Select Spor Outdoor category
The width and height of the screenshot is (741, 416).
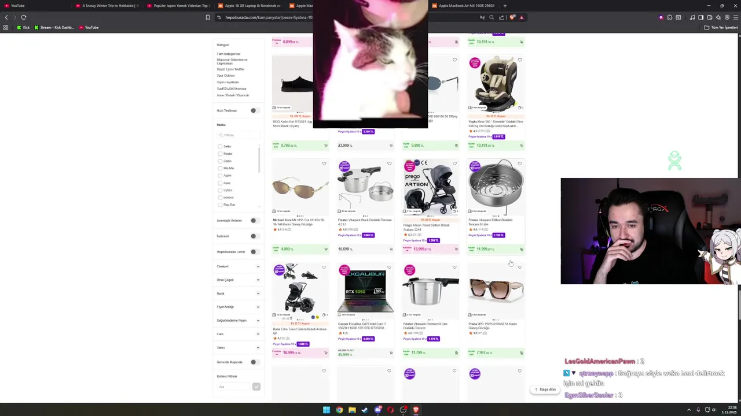pyautogui.click(x=226, y=76)
